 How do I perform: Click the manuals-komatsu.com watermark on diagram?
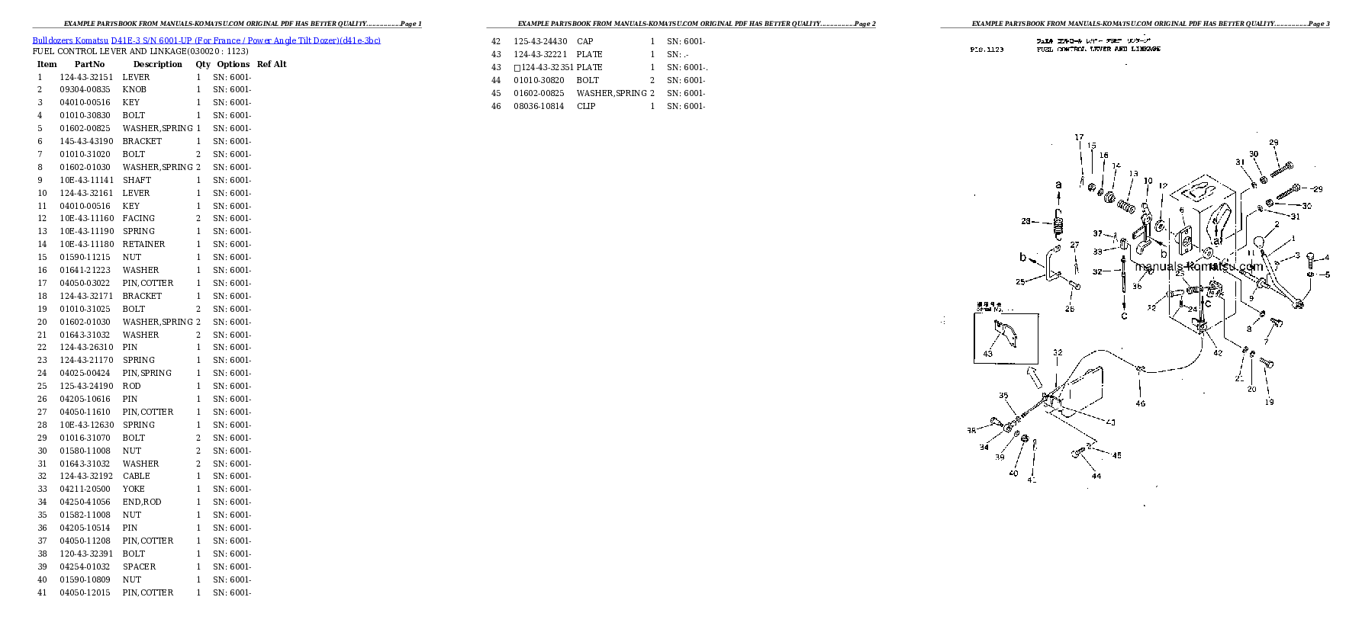pyautogui.click(x=1199, y=267)
